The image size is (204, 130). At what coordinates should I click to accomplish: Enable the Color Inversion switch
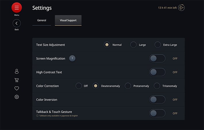pos(157,100)
